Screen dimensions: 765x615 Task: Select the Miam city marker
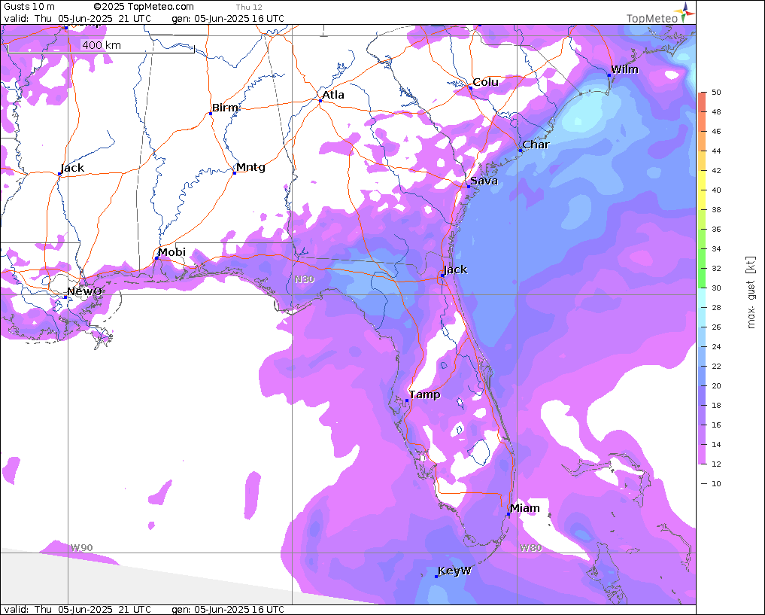pos(508,514)
